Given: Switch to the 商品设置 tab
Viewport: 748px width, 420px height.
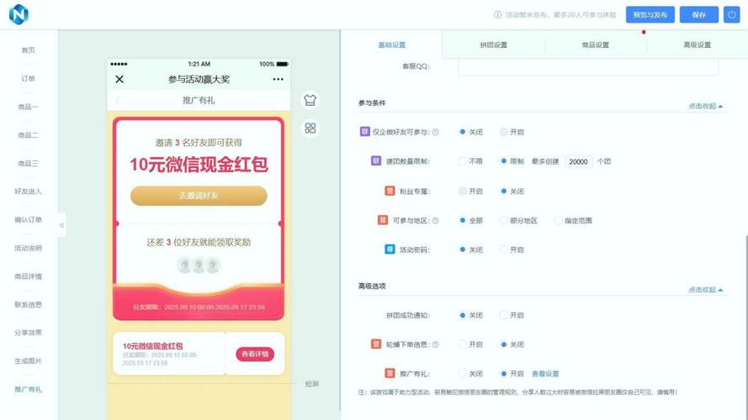Looking at the screenshot, I should 596,45.
